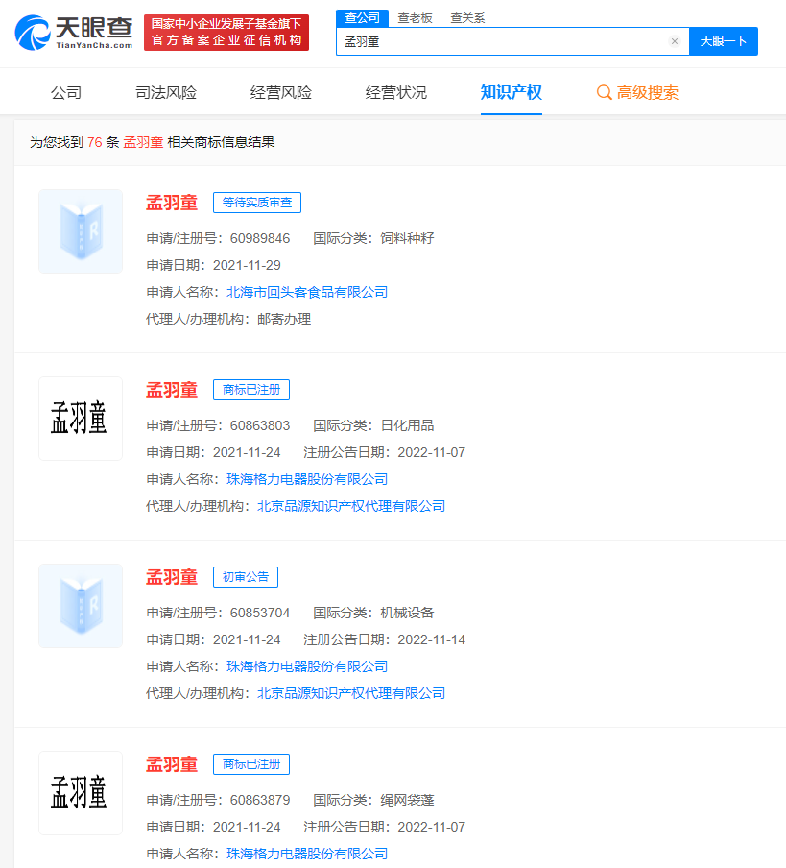This screenshot has width=786, height=868.
Task: Click registration number 60989846
Action: pyautogui.click(x=260, y=238)
